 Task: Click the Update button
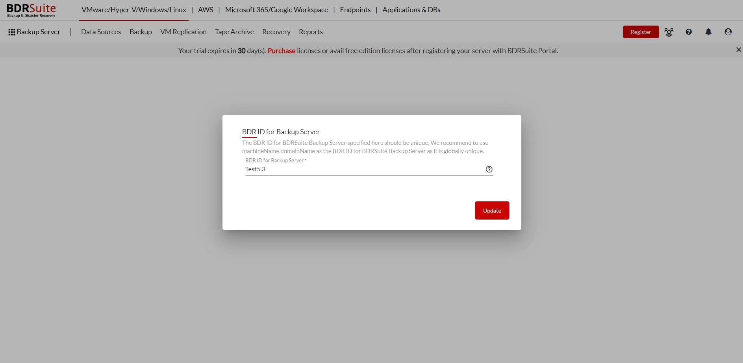click(x=492, y=211)
